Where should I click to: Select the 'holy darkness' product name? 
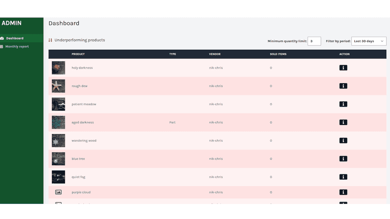(x=82, y=68)
